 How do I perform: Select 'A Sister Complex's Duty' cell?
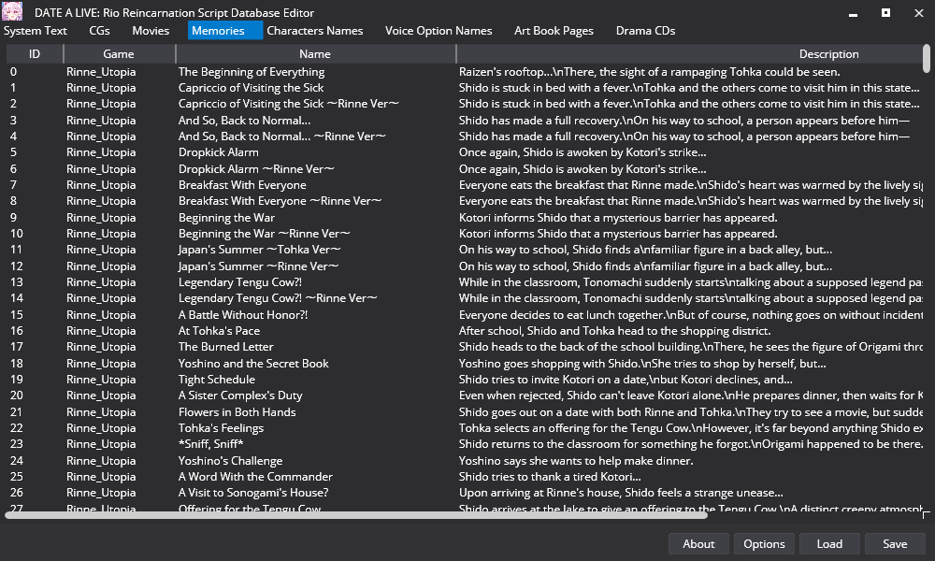pos(239,396)
